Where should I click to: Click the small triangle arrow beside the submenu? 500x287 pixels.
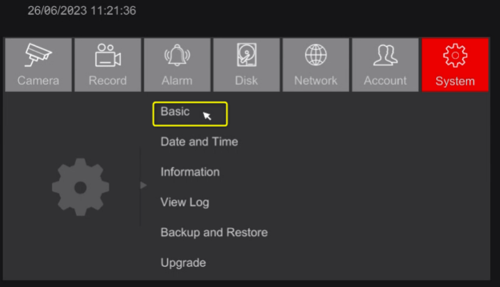click(x=143, y=185)
